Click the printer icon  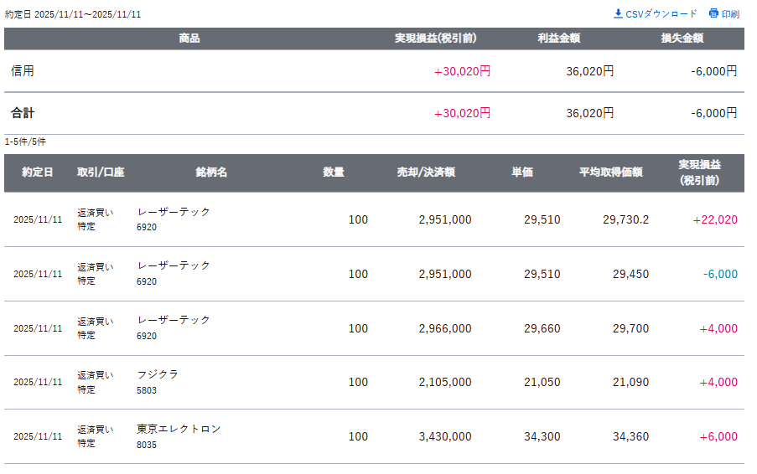[713, 13]
